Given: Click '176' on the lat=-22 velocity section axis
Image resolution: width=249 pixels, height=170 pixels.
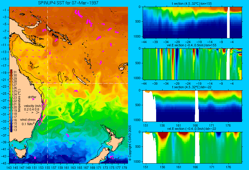Looking at the screenshot, I should click(228, 167).
